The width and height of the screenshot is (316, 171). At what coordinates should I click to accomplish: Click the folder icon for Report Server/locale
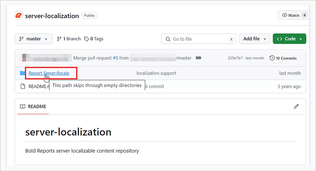coord(23,73)
